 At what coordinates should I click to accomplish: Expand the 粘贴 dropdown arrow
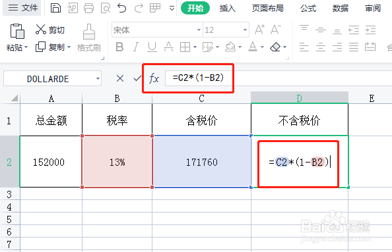pyautogui.click(x=26, y=47)
